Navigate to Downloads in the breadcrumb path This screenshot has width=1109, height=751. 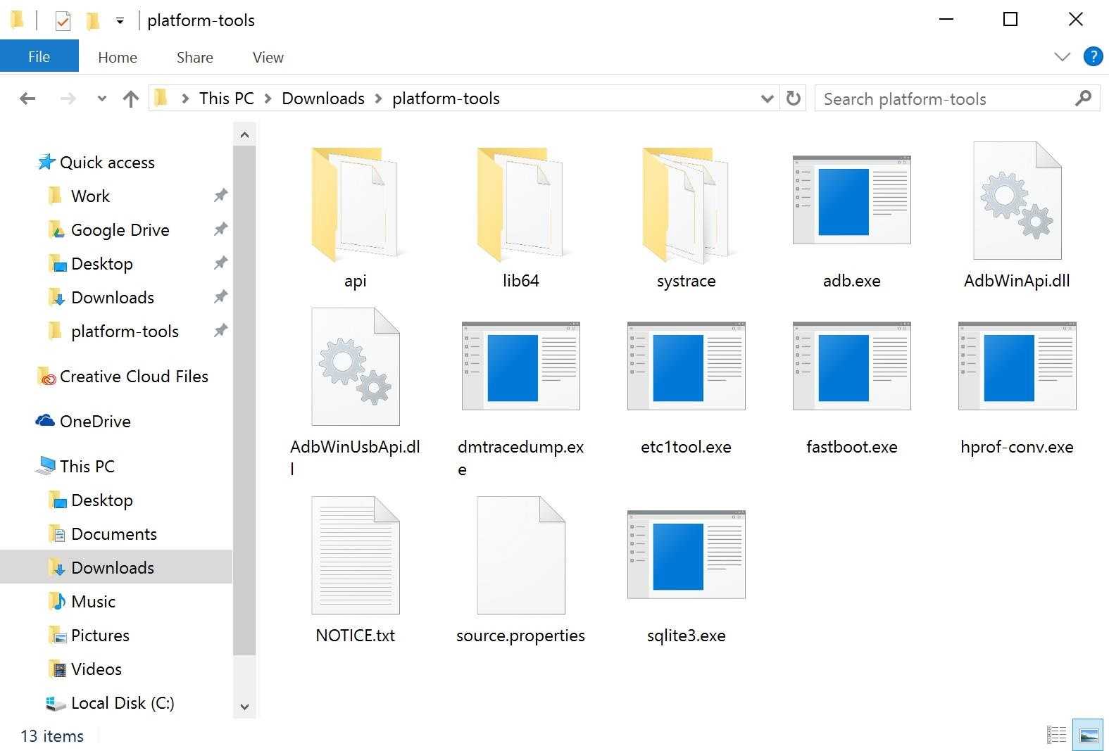(x=322, y=99)
